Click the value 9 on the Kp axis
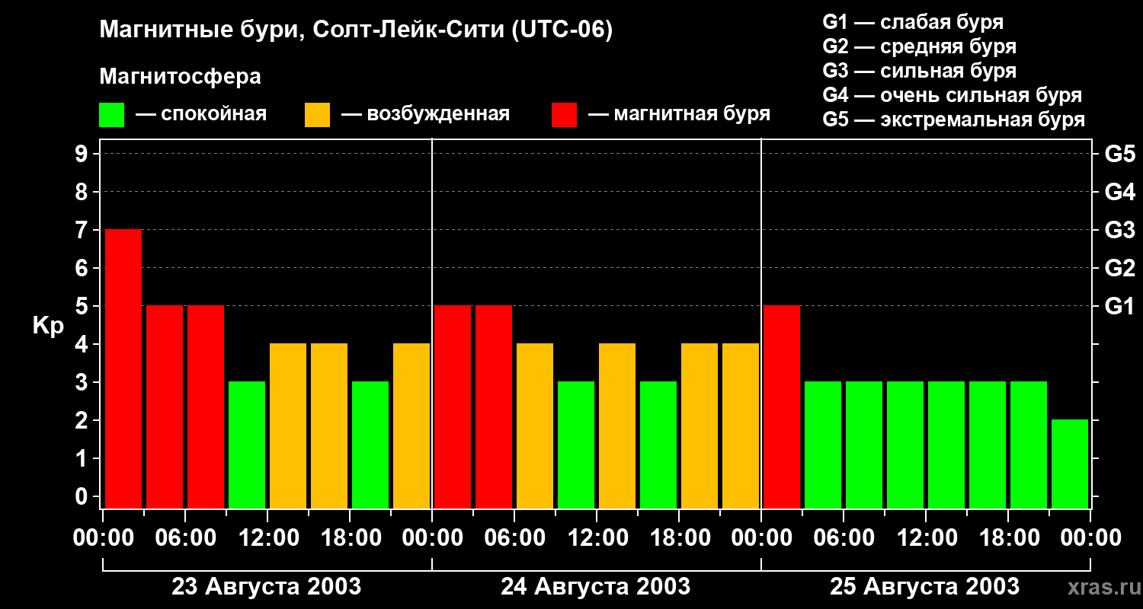Image resolution: width=1143 pixels, height=609 pixels. 83,154
